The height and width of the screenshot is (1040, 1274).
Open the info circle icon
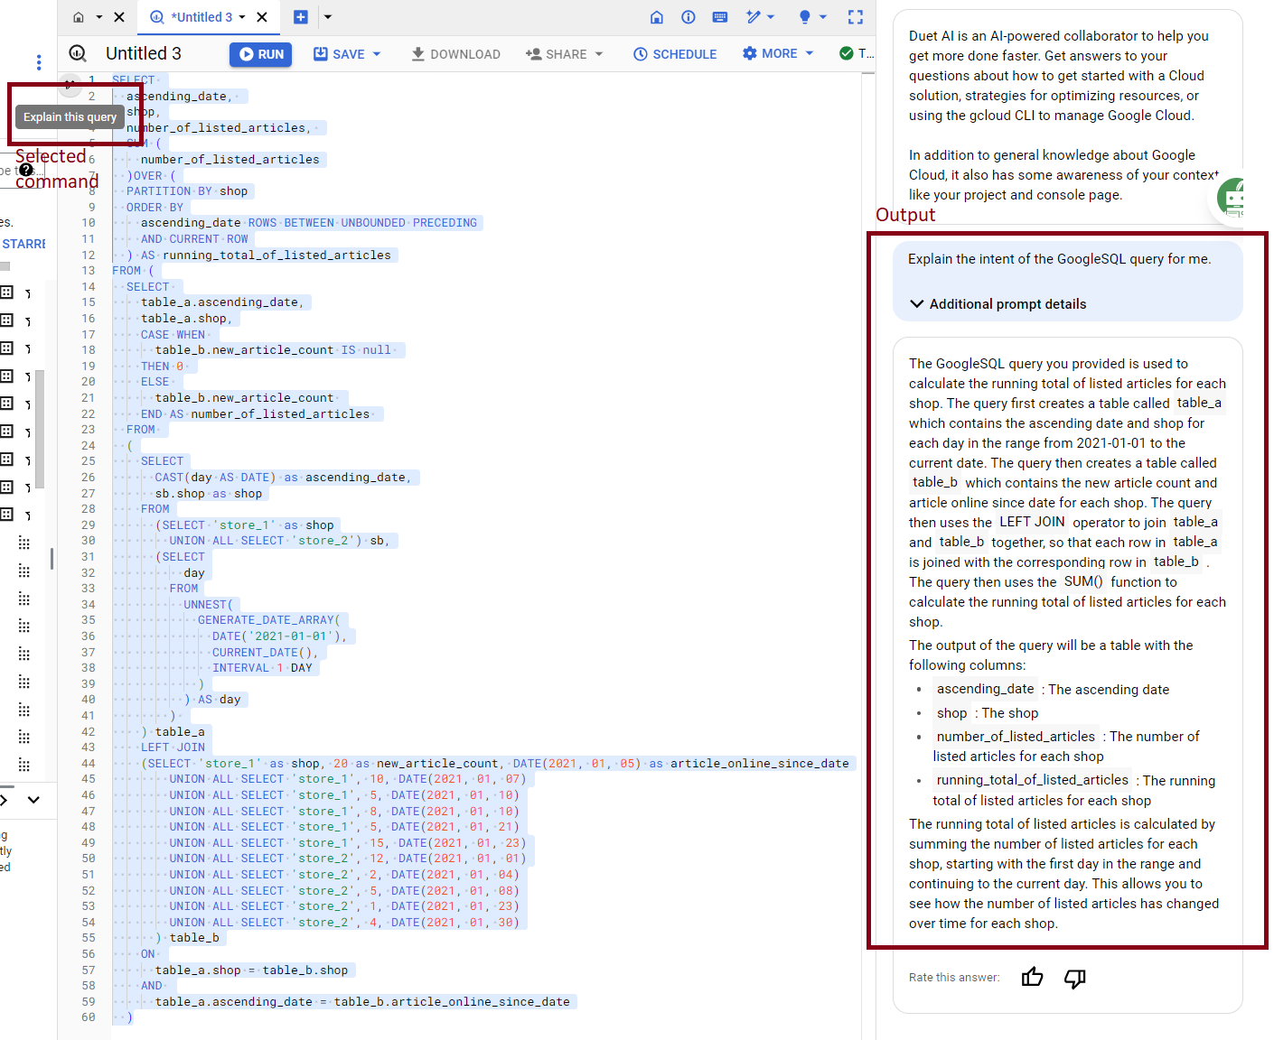pyautogui.click(x=689, y=17)
